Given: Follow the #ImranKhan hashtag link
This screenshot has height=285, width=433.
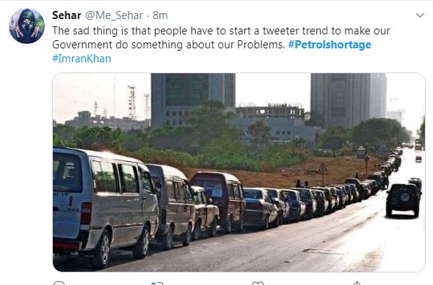Looking at the screenshot, I should coord(81,59).
